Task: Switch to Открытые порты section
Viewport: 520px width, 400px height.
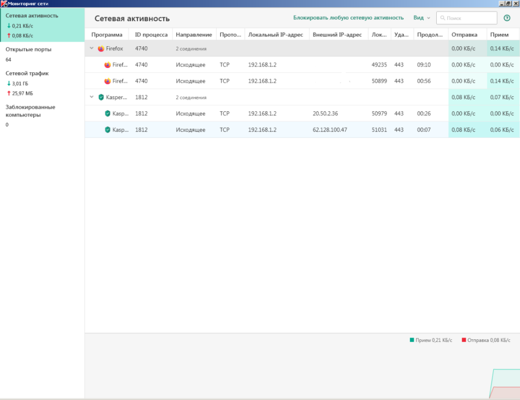Action: click(x=29, y=49)
